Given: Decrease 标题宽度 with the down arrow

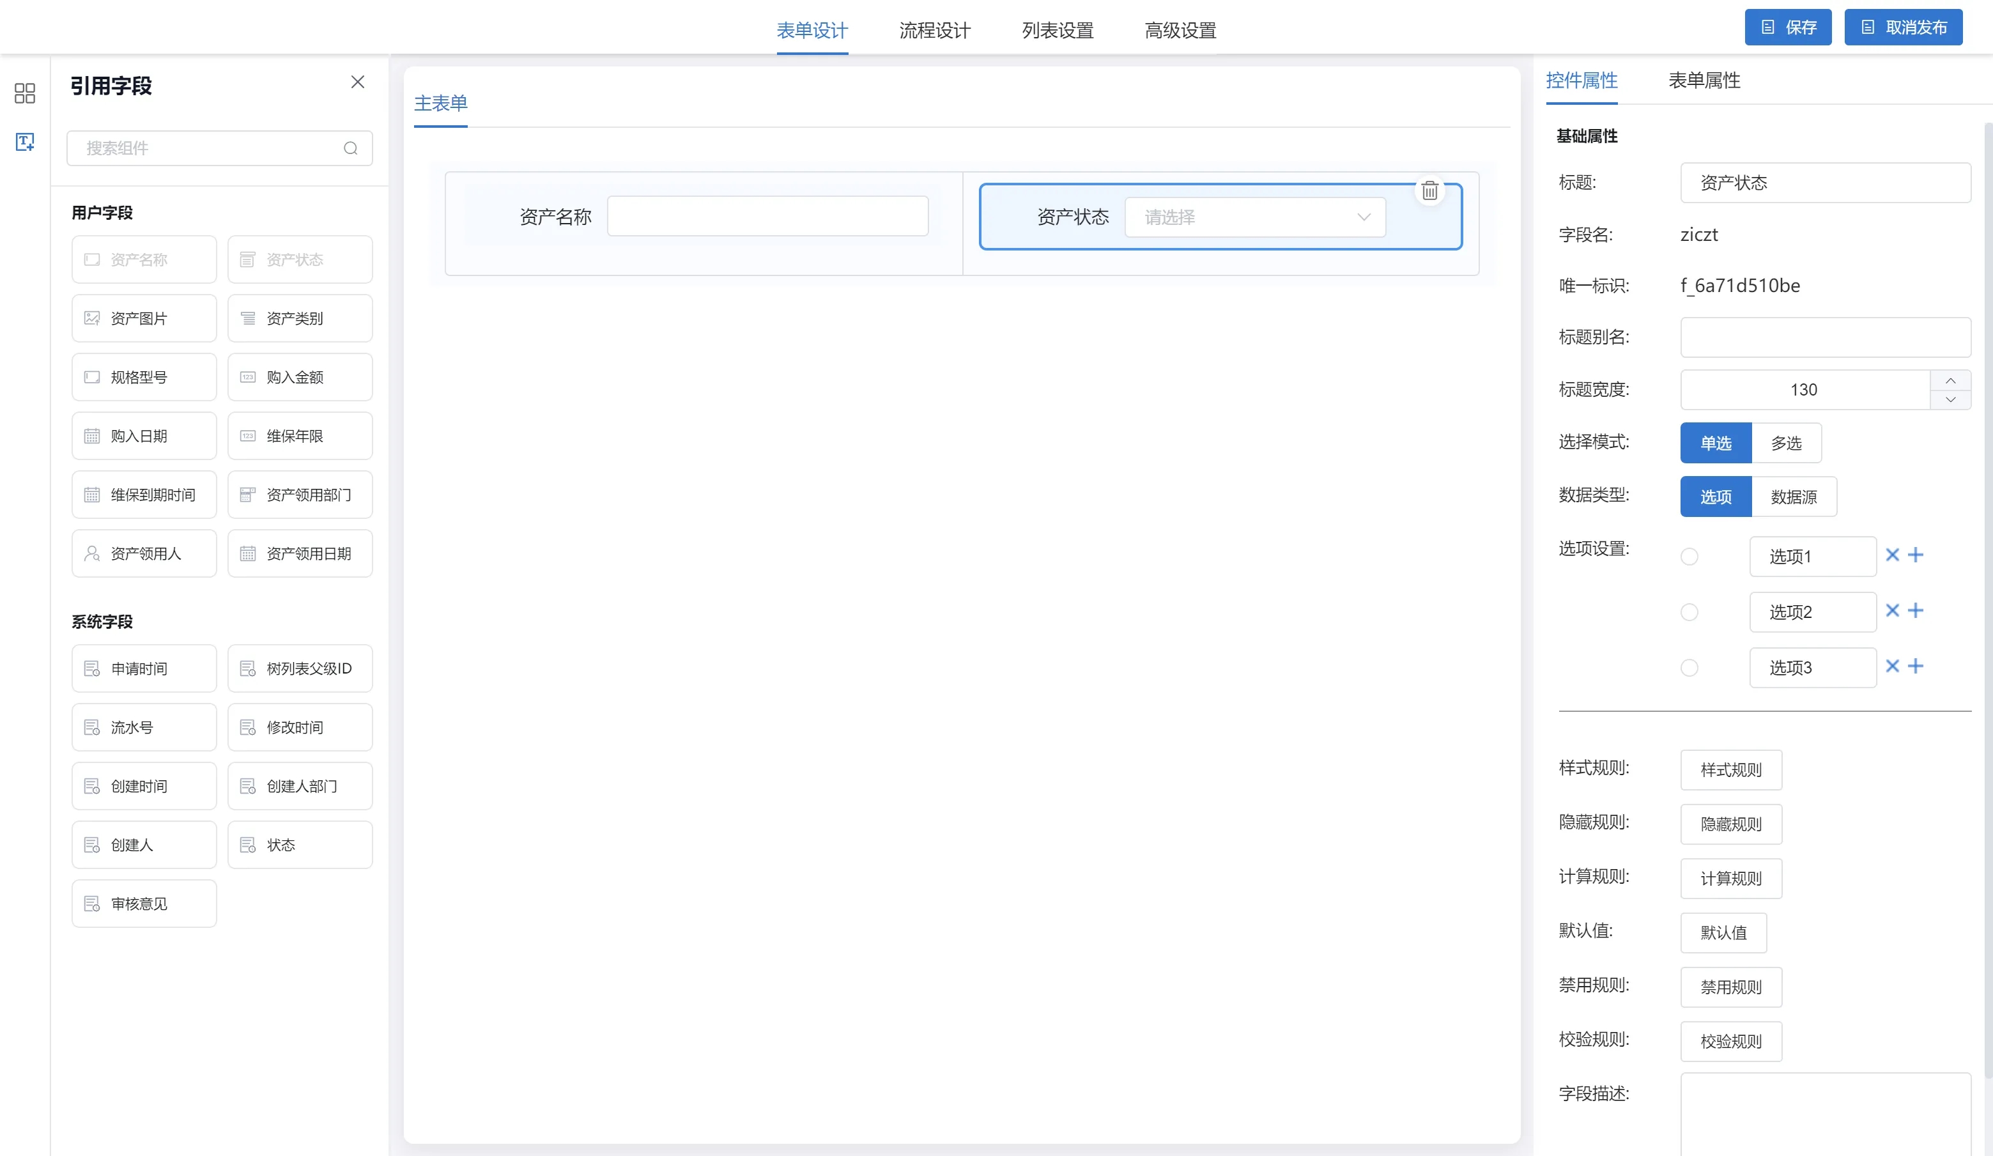Looking at the screenshot, I should point(1950,399).
